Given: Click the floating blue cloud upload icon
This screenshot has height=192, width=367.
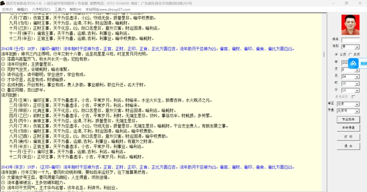Looking at the screenshot, I should (353, 63).
